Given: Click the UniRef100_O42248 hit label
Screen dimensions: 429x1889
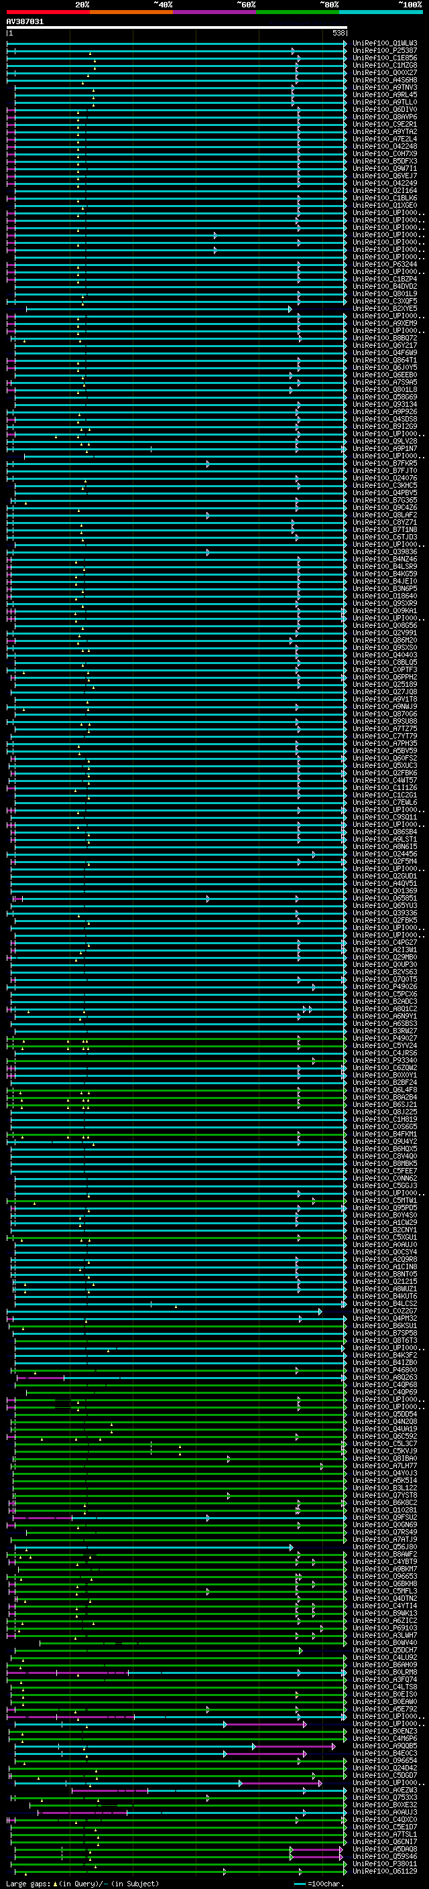Looking at the screenshot, I should [384, 147].
